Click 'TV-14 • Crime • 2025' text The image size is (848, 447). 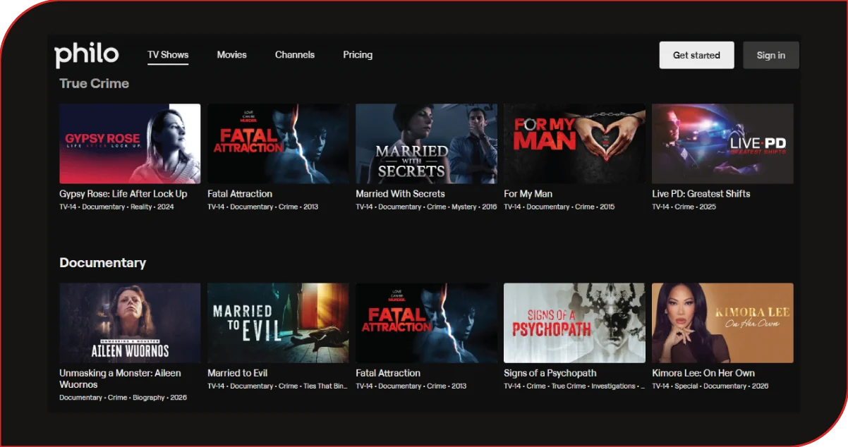coord(684,207)
